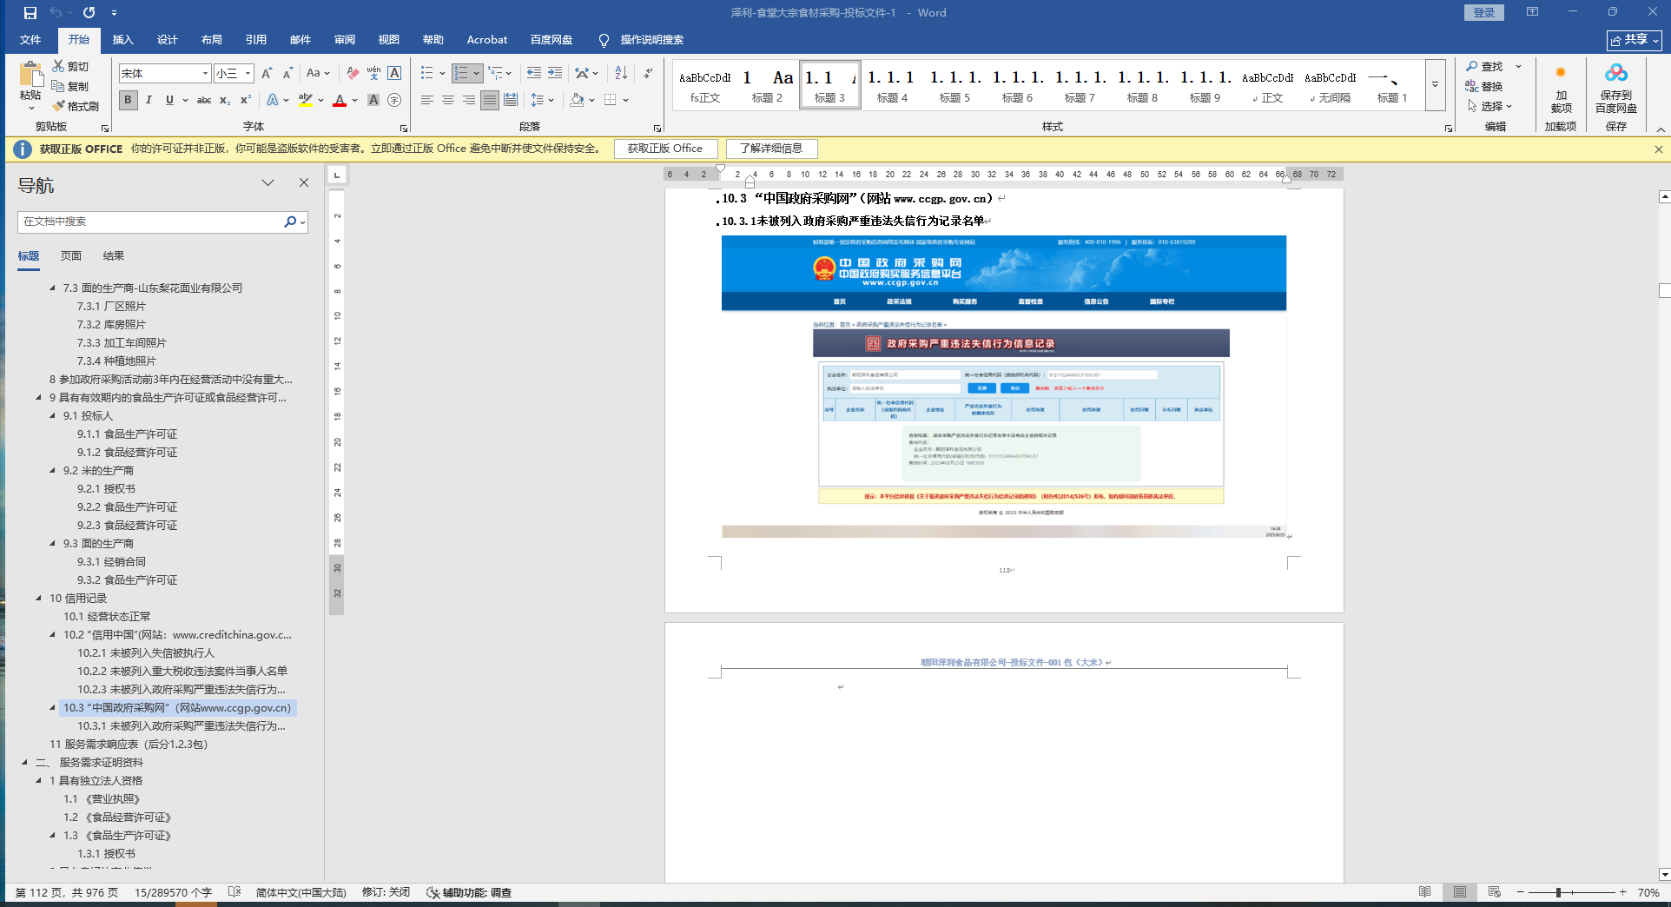1671x907 pixels.
Task: Toggle Italic formatting
Action: (x=149, y=100)
